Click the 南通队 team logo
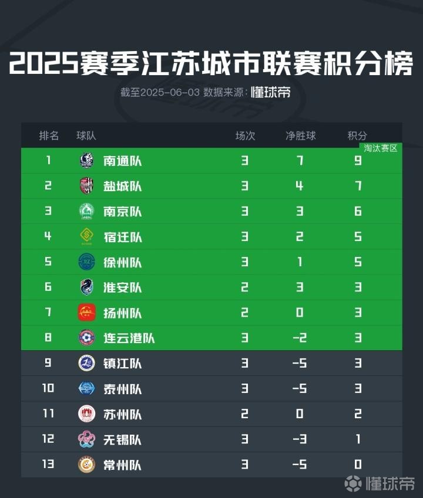Screen dimensions: 423x498 point(86,160)
